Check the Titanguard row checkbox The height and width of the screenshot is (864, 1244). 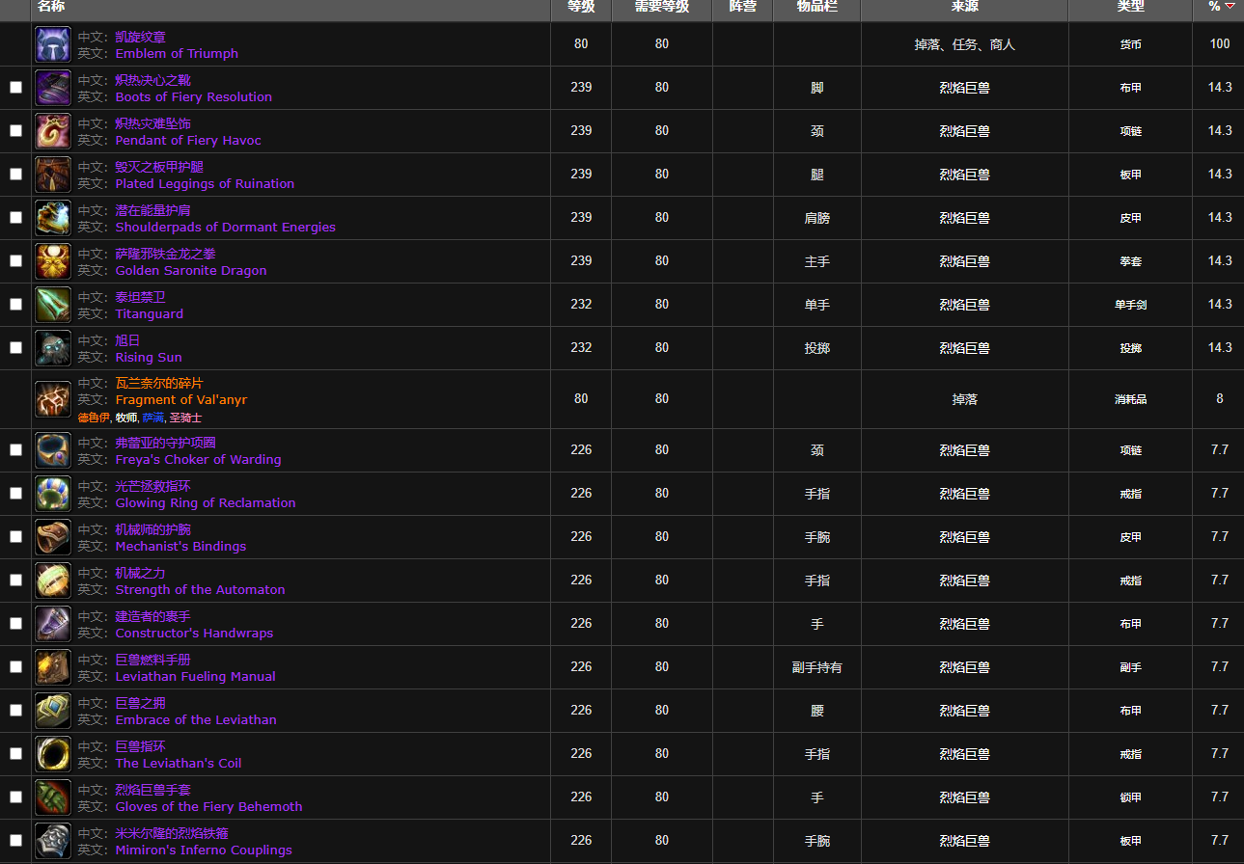coord(15,305)
